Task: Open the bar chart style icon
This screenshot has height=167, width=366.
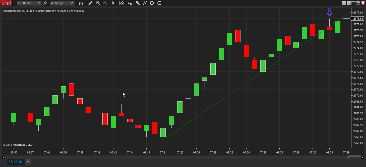Action: coord(81,3)
